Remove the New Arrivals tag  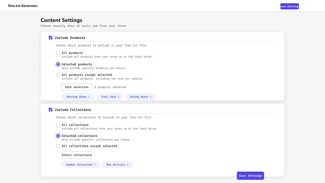[x=128, y=165]
